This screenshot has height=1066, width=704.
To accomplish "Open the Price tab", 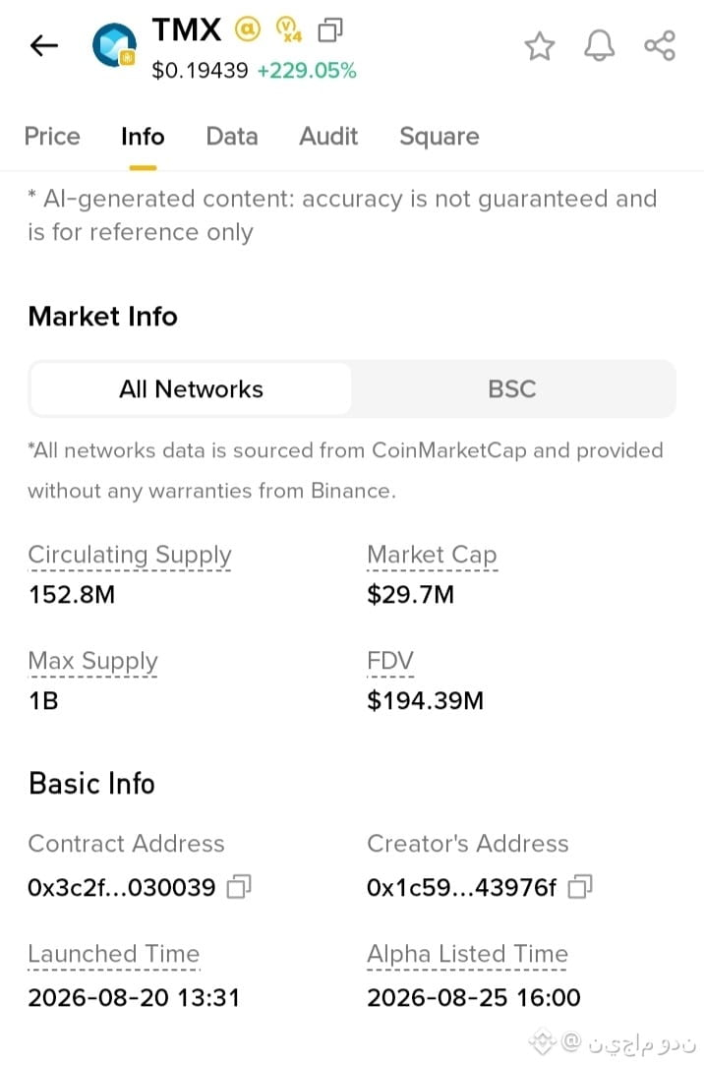I will (52, 136).
